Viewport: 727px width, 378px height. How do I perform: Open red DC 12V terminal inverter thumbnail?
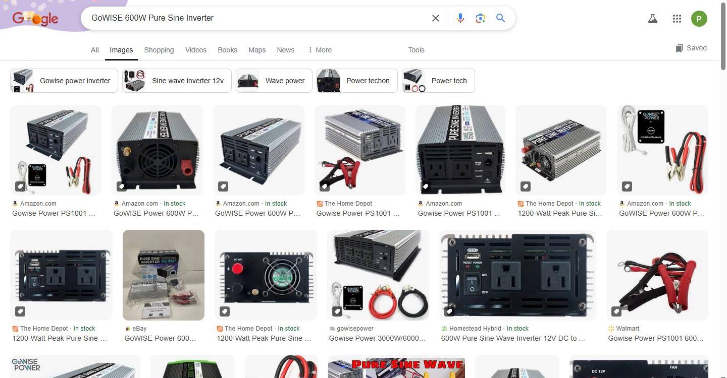(x=266, y=275)
